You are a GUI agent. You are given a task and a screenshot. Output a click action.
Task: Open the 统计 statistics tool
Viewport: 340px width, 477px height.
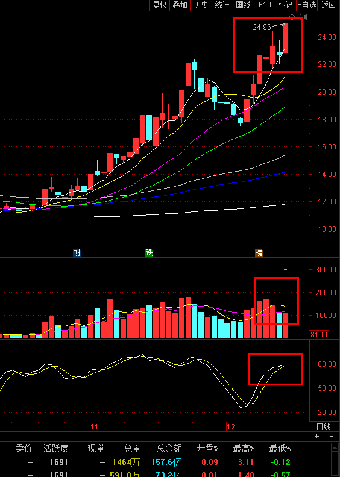222,5
